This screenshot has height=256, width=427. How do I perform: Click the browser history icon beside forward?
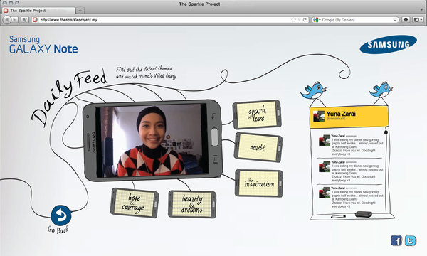click(25, 20)
